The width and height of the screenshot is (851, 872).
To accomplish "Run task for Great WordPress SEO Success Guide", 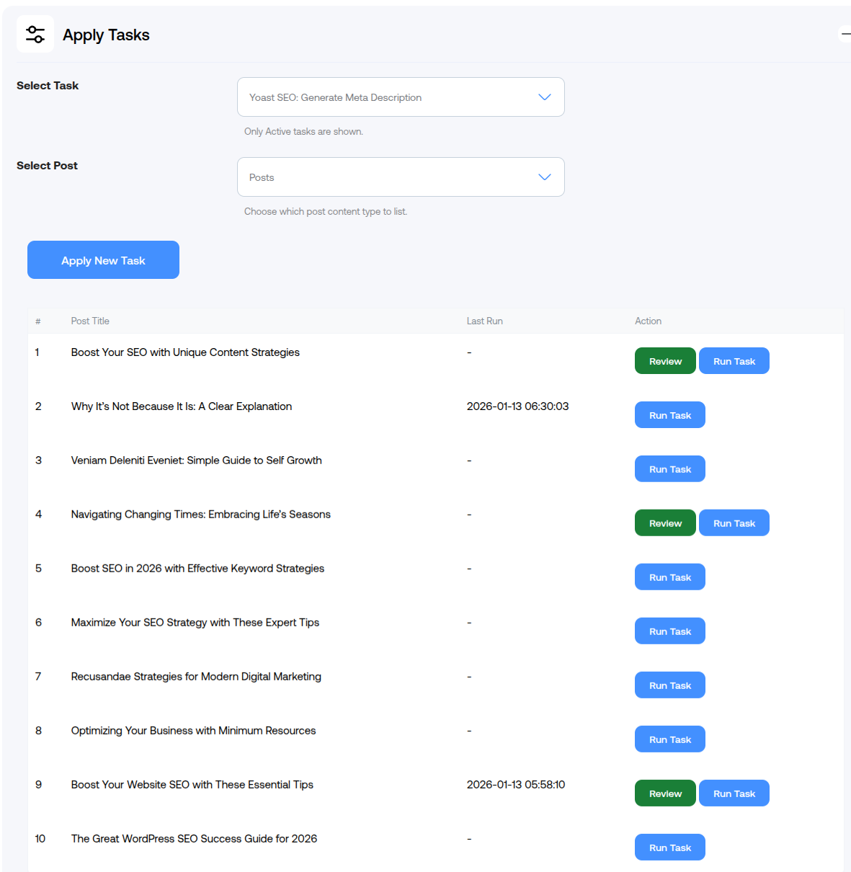I will point(669,847).
